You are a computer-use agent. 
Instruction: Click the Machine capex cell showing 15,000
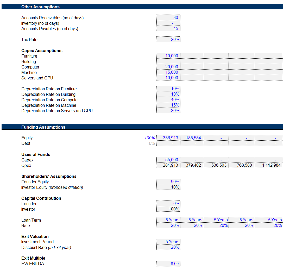pyautogui.click(x=168, y=72)
